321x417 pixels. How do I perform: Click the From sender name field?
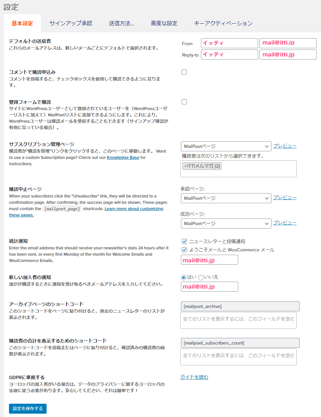click(x=230, y=43)
